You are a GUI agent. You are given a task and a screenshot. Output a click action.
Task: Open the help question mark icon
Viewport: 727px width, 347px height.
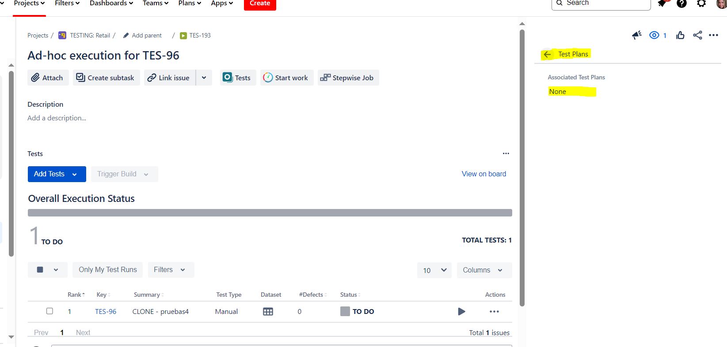point(681,4)
